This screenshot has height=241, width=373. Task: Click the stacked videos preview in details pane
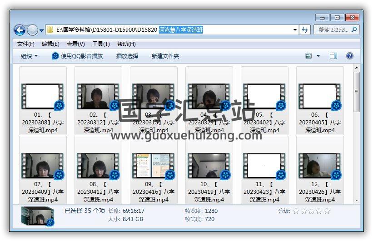coord(38,216)
